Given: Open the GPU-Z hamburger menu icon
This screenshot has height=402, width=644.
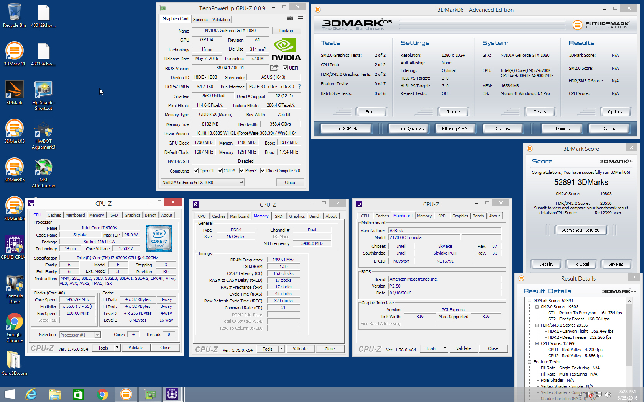Looking at the screenshot, I should pyautogui.click(x=301, y=18).
